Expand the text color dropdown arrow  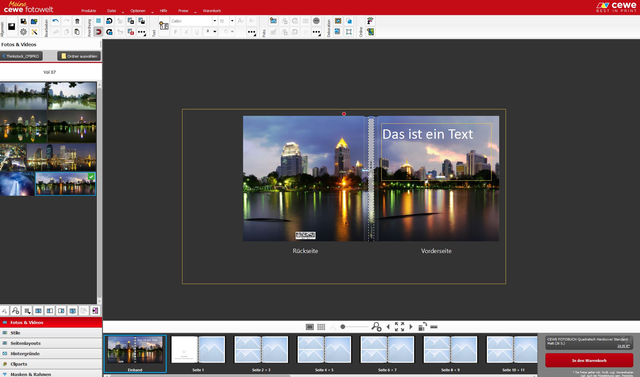(215, 32)
